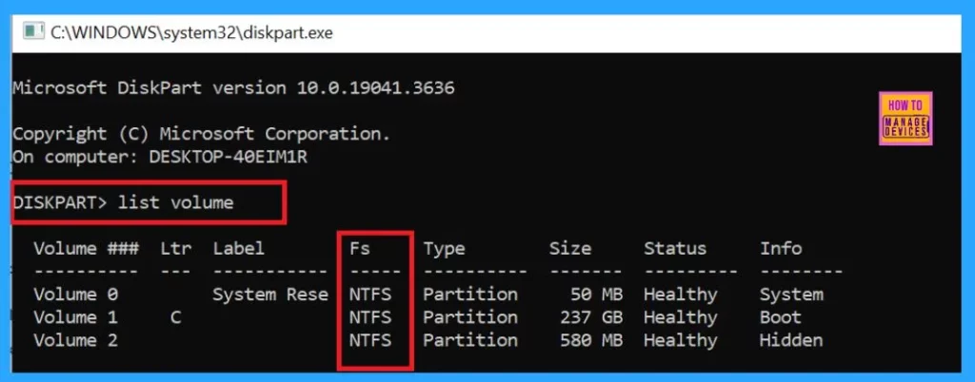Screen dimensions: 975x382
Task: Click the Ltr column header
Action: 176,249
